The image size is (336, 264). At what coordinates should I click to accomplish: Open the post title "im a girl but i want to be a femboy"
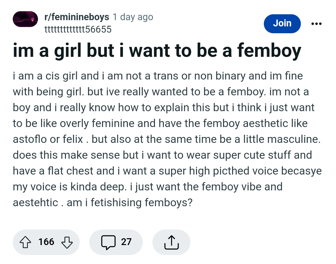click(x=157, y=51)
